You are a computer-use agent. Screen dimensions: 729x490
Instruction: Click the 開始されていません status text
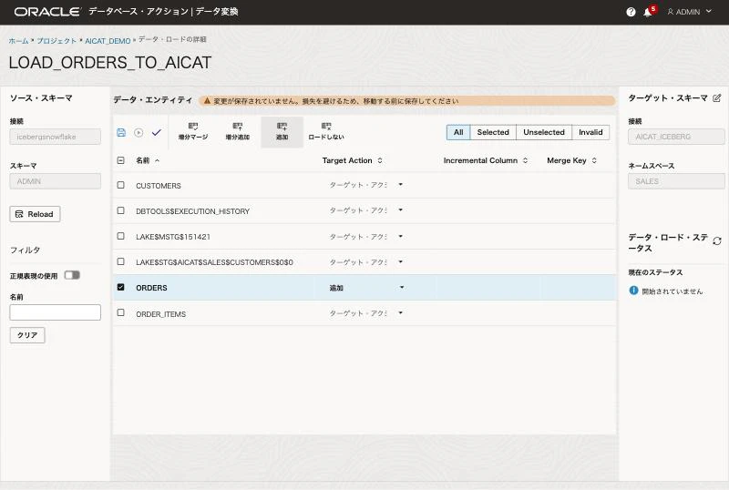coord(673,291)
